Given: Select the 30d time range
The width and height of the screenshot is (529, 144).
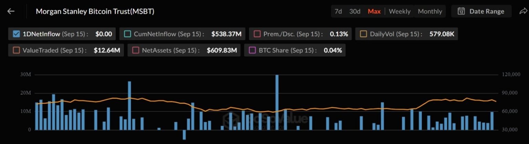Looking at the screenshot, I should [355, 11].
